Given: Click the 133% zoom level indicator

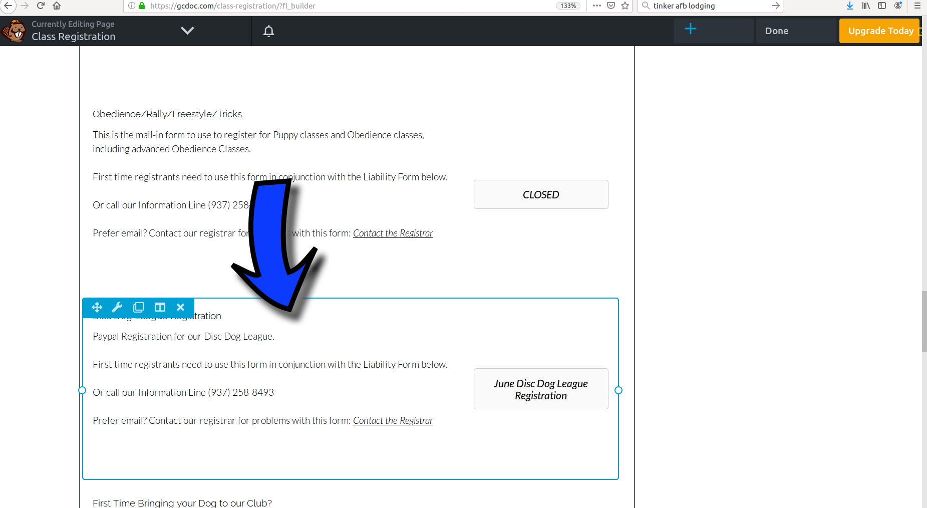Looking at the screenshot, I should click(x=567, y=6).
